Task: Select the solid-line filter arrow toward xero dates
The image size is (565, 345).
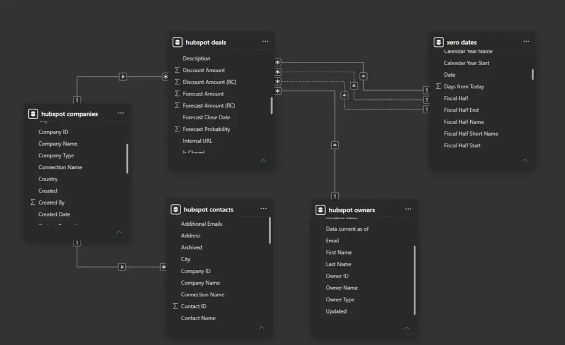Action: (363, 76)
